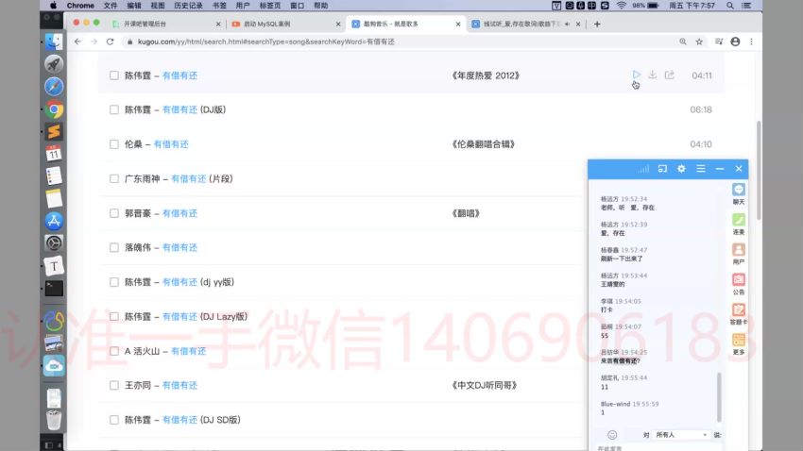This screenshot has width=803, height=451.
Task: Open 有借有还 link in 落魄伟 row
Action: tap(179, 247)
